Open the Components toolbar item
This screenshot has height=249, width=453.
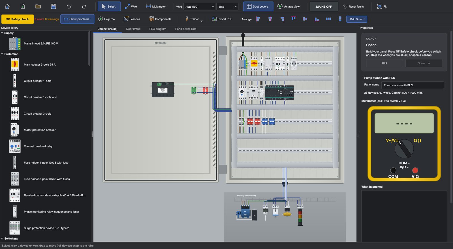160,19
